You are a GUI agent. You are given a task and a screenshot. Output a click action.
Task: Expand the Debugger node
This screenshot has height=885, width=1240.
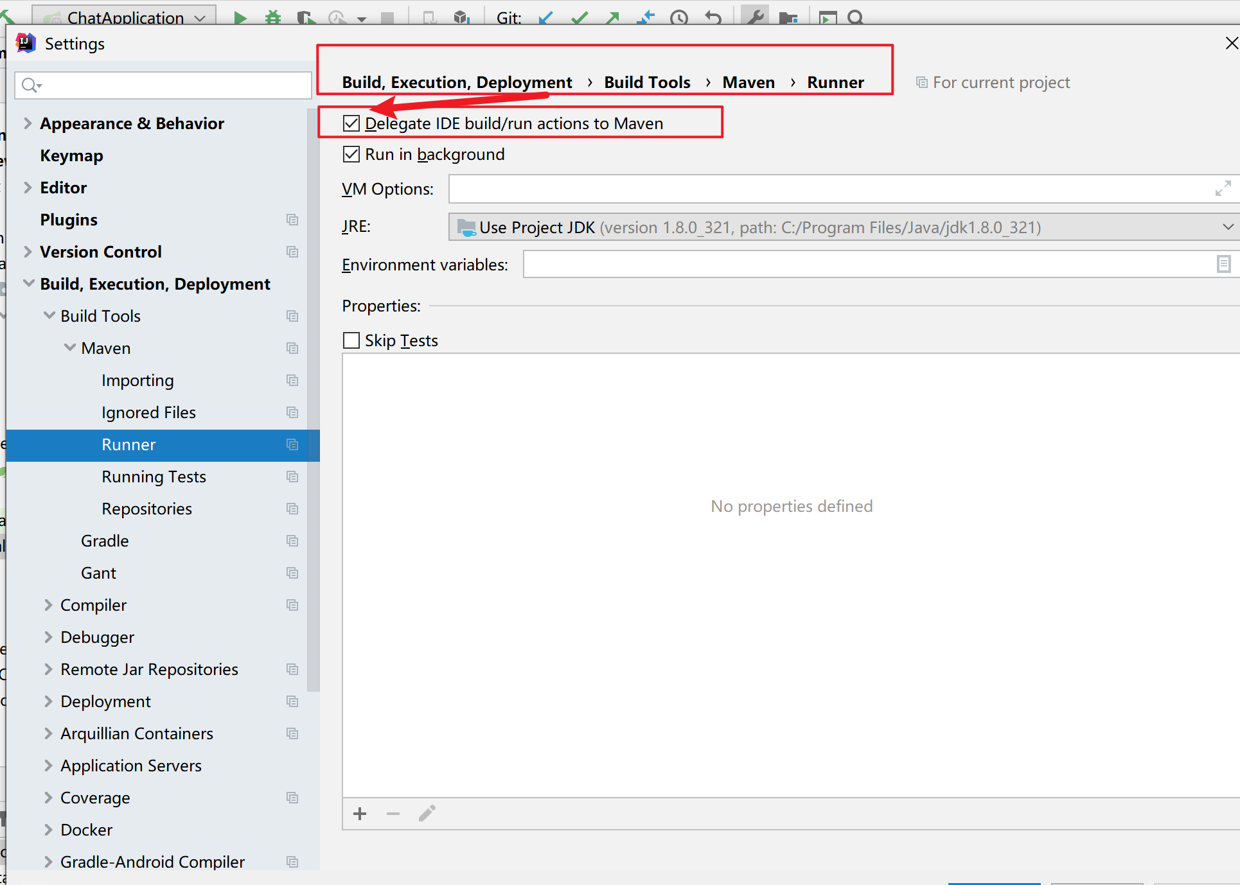48,637
